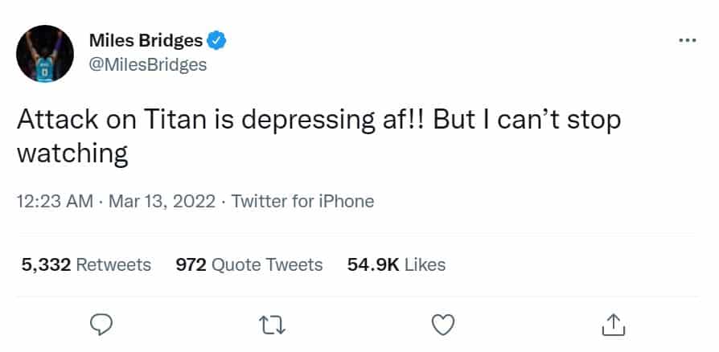This screenshot has width=719, height=352.
Task: Go to the Miles Bridges display name
Action: click(x=150, y=40)
